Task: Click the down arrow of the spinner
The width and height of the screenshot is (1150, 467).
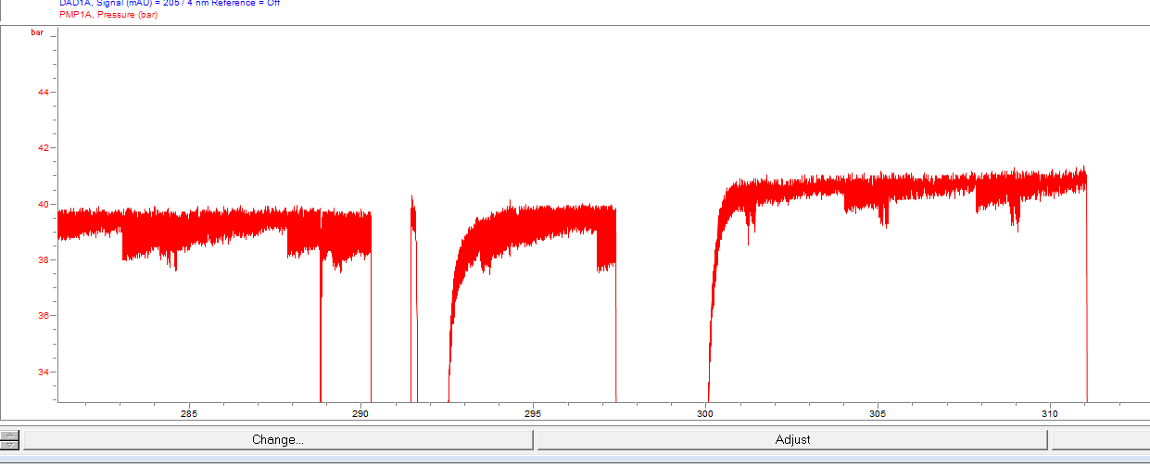Action: (x=10, y=445)
